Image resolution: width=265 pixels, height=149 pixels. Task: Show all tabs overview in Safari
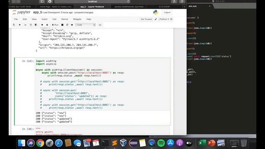[182, 2]
